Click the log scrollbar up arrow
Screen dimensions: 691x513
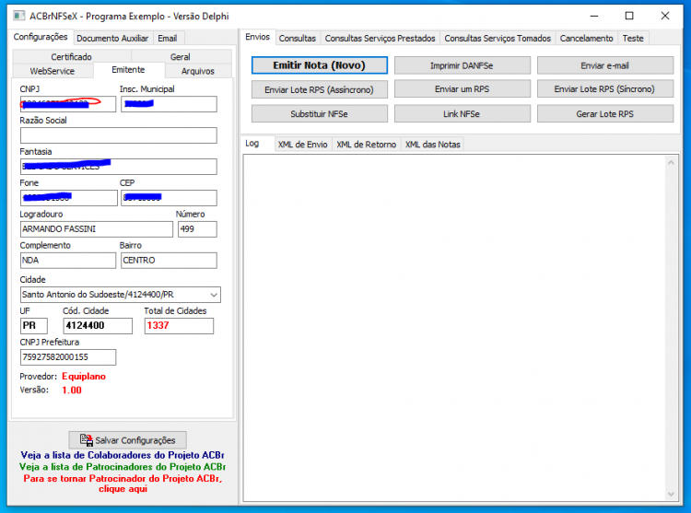[x=671, y=162]
